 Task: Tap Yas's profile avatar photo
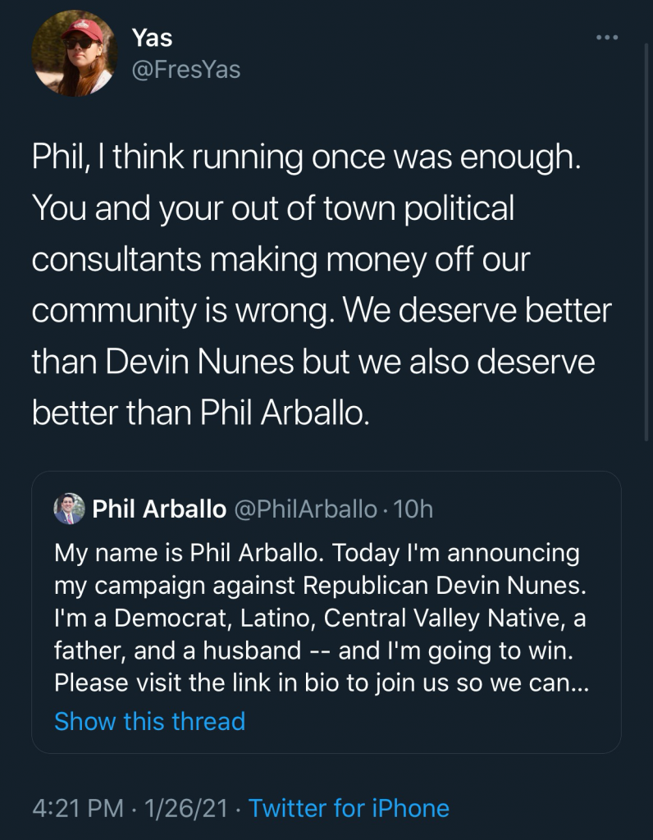pyautogui.click(x=74, y=54)
